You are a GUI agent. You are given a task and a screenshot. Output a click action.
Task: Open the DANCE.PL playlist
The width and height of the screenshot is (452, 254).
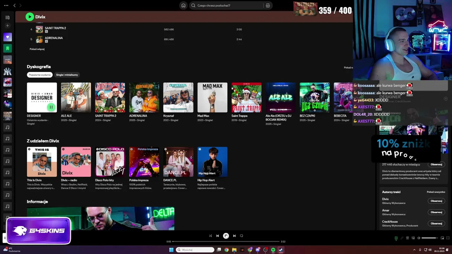[178, 162]
